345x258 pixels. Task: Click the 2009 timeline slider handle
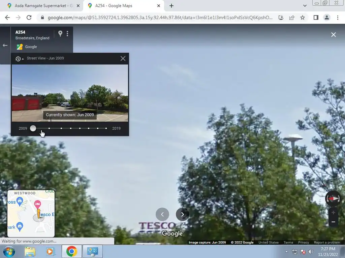pyautogui.click(x=33, y=128)
